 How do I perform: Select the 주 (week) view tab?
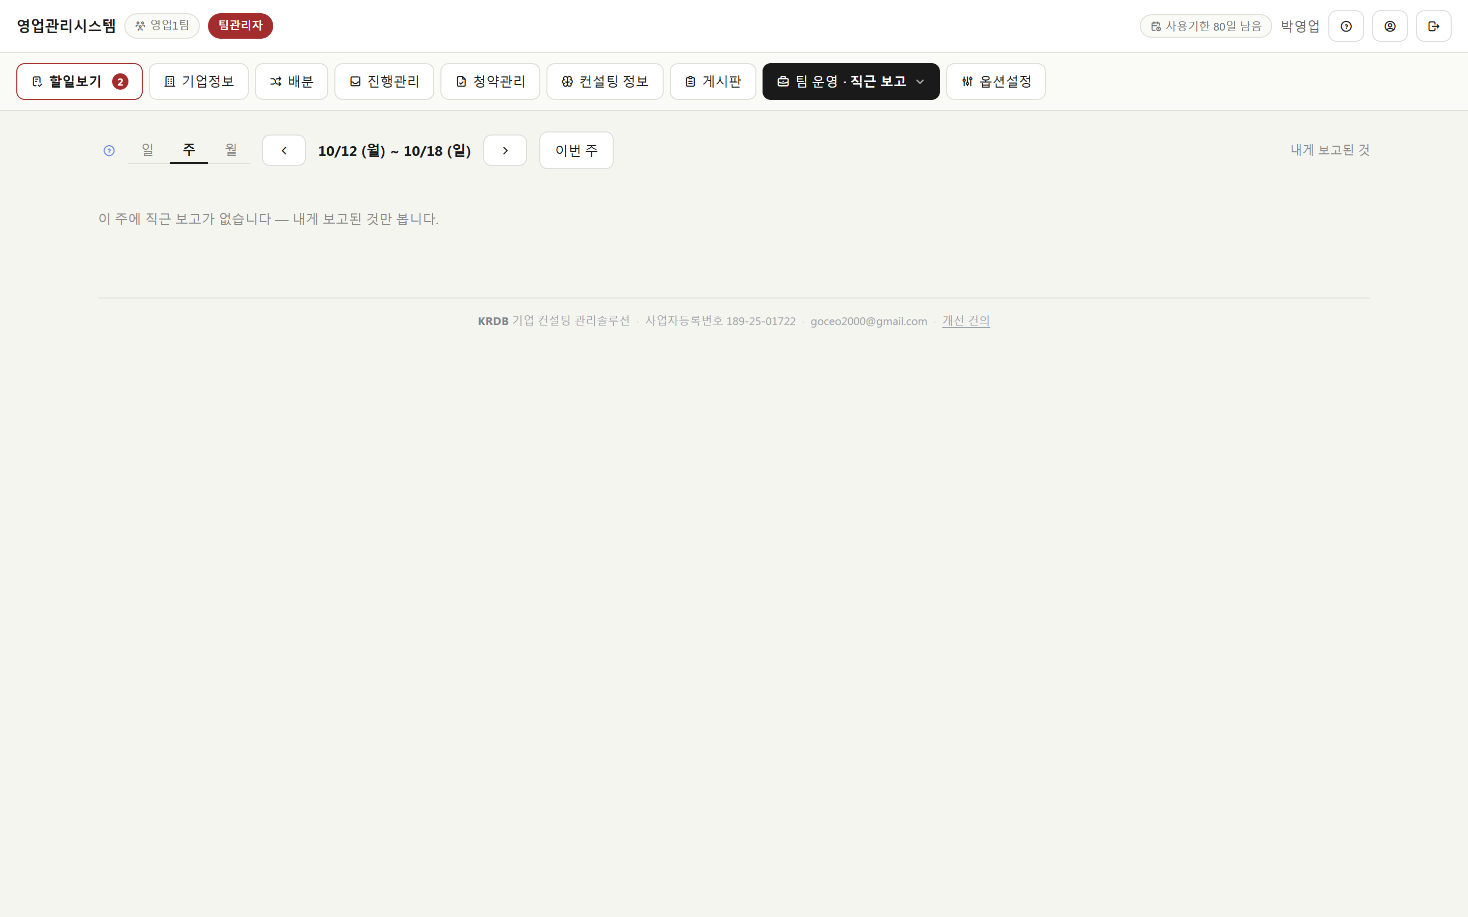coord(189,150)
